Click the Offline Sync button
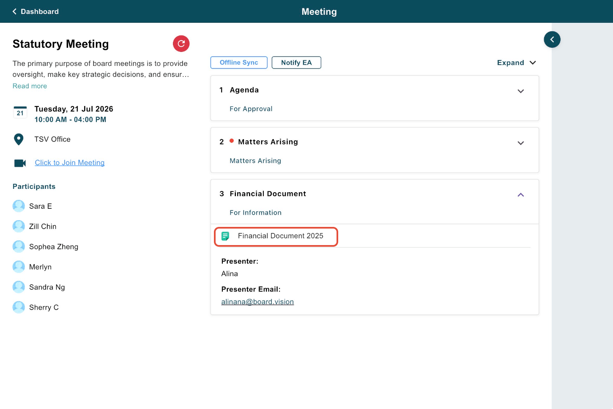This screenshot has width=613, height=409. (239, 63)
